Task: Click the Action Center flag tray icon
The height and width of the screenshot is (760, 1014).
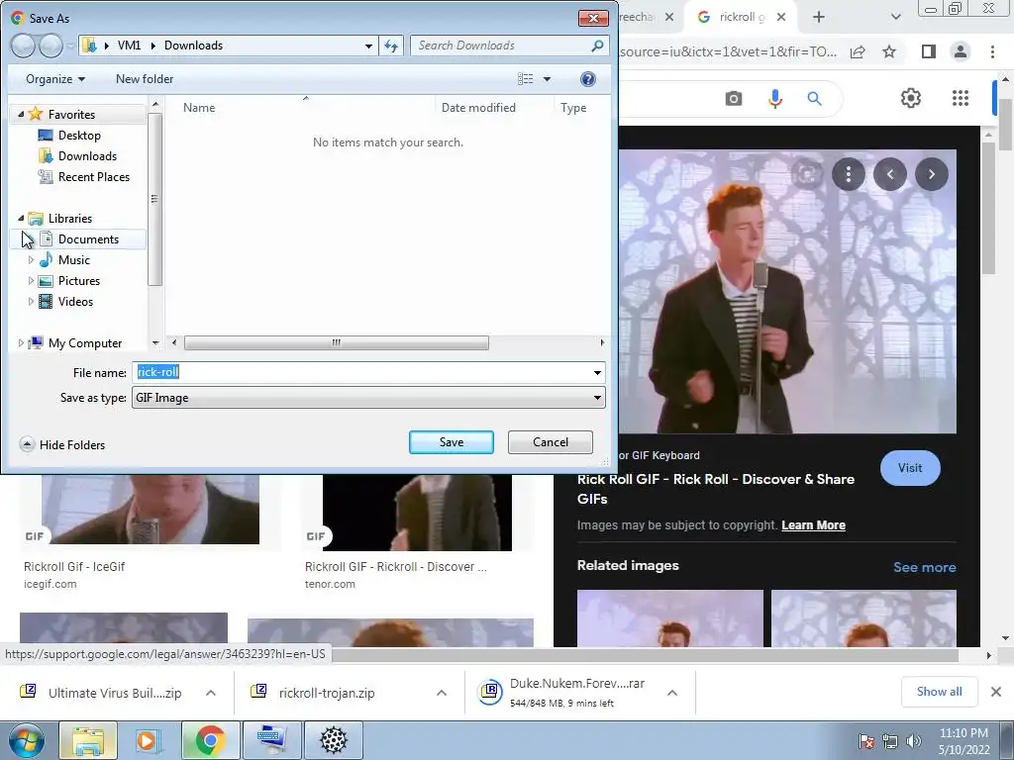Action: point(866,741)
